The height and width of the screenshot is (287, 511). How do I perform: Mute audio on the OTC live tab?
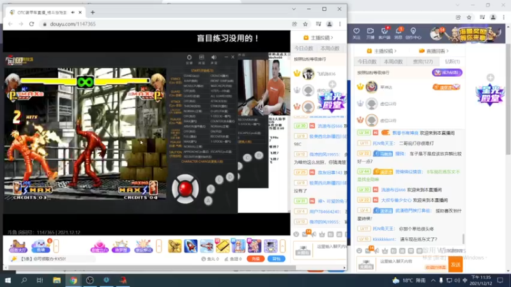click(73, 12)
